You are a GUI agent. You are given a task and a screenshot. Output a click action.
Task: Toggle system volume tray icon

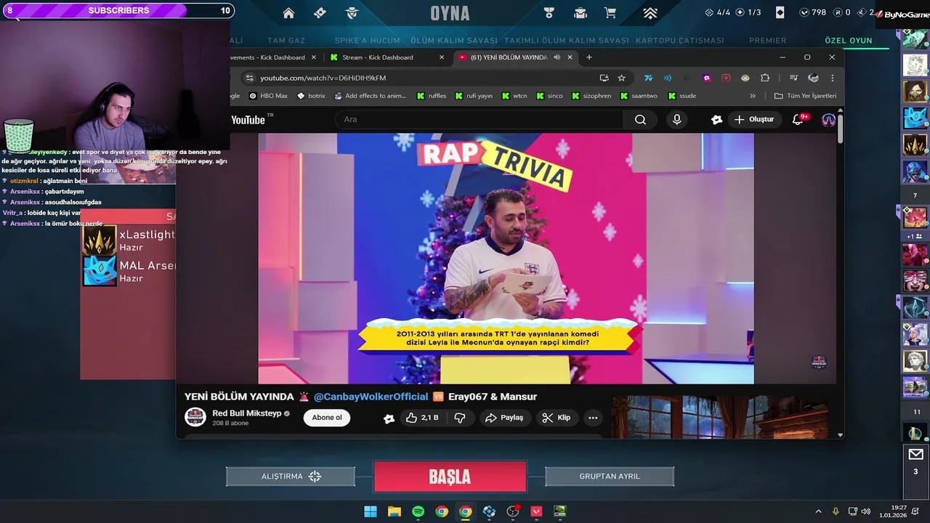click(x=865, y=511)
